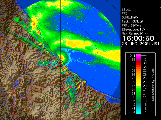Click the radar center crosshair intersection

[x=61, y=60]
